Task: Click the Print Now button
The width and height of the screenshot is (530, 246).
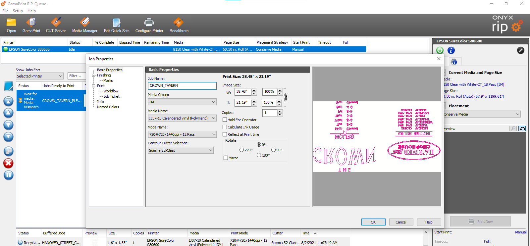Action: pos(480,221)
